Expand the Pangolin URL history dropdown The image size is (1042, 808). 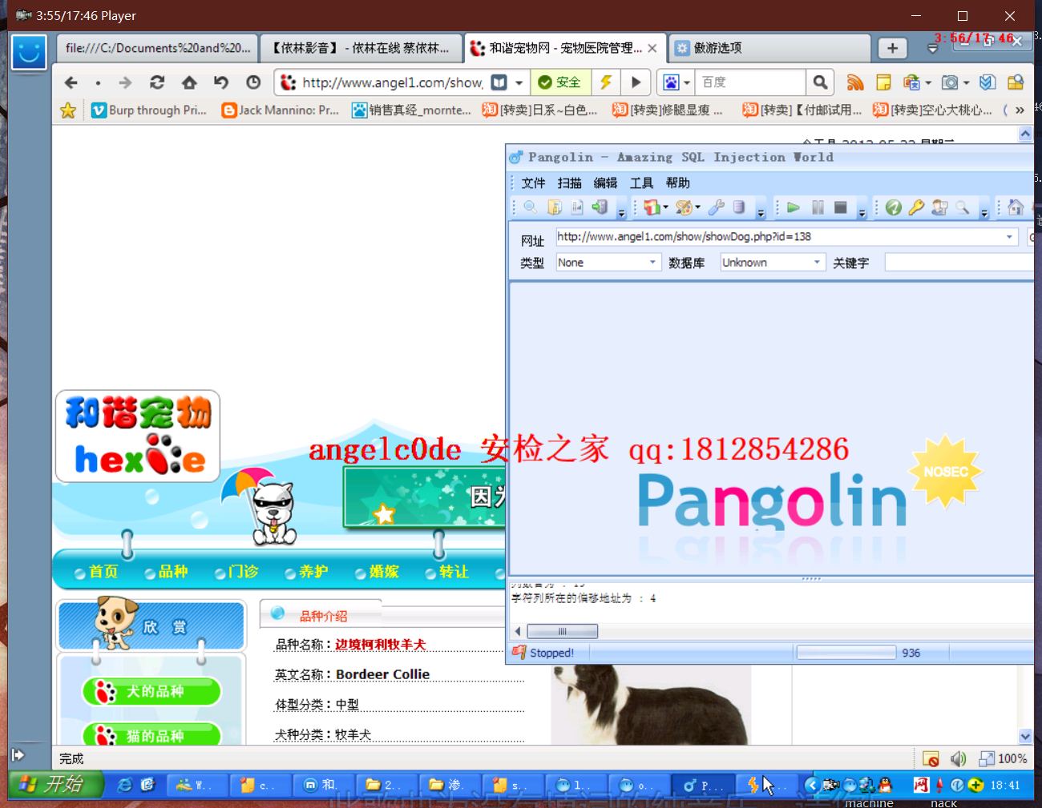point(1009,237)
